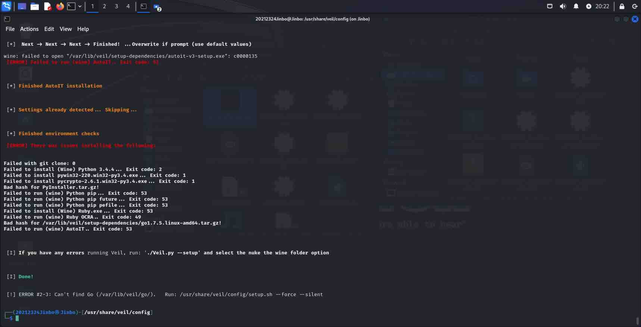Viewport: 641px width, 327px height.
Task: Click 'Bad hash for PyInstaller.tar.gz!' line
Action: point(51,187)
